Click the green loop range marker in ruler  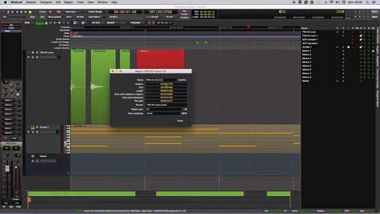[201, 42]
